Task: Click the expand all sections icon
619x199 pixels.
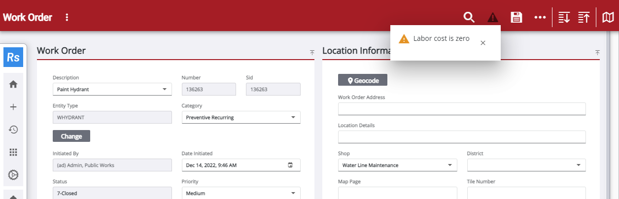Action: (564, 18)
